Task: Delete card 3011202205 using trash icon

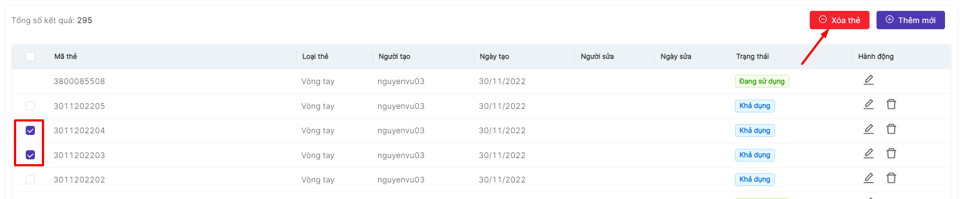Action: click(x=891, y=105)
